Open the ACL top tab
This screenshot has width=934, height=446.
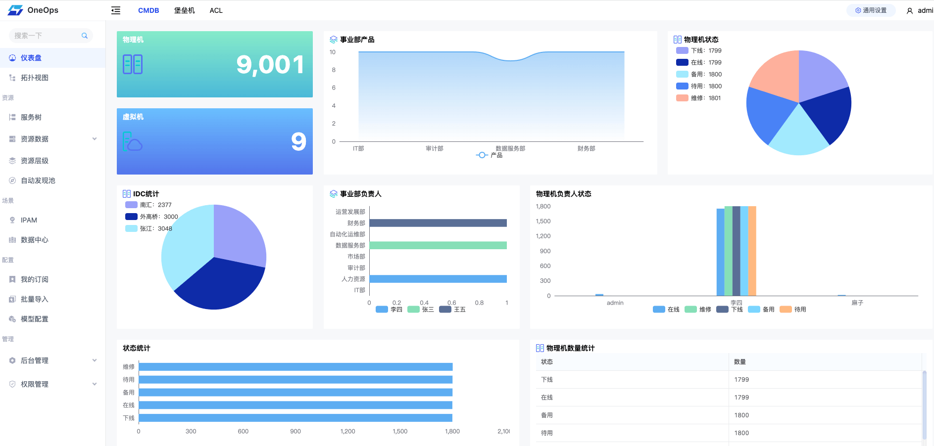[216, 10]
